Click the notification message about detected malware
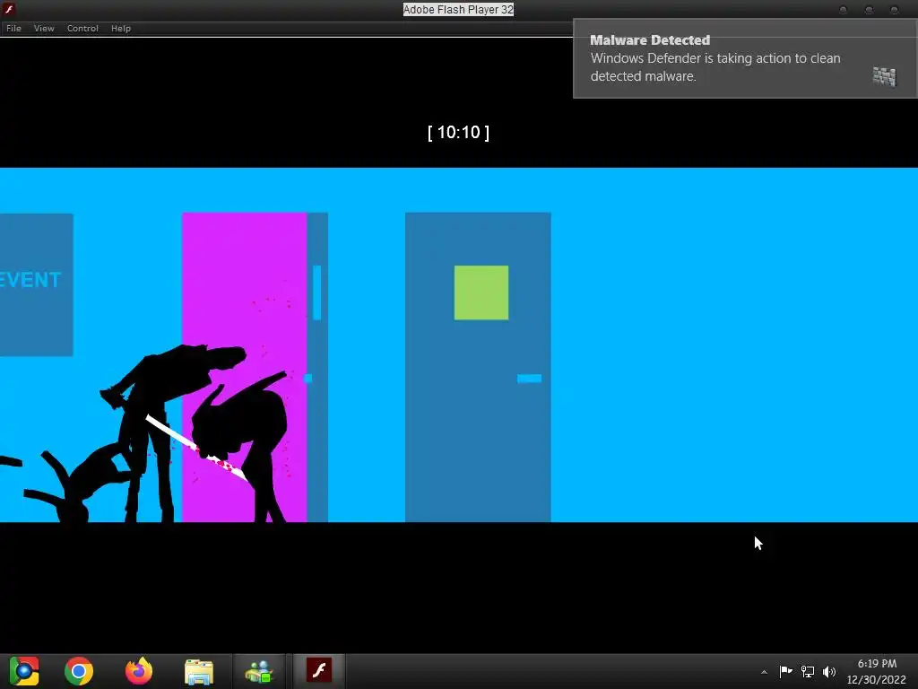This screenshot has width=918, height=689. [714, 66]
